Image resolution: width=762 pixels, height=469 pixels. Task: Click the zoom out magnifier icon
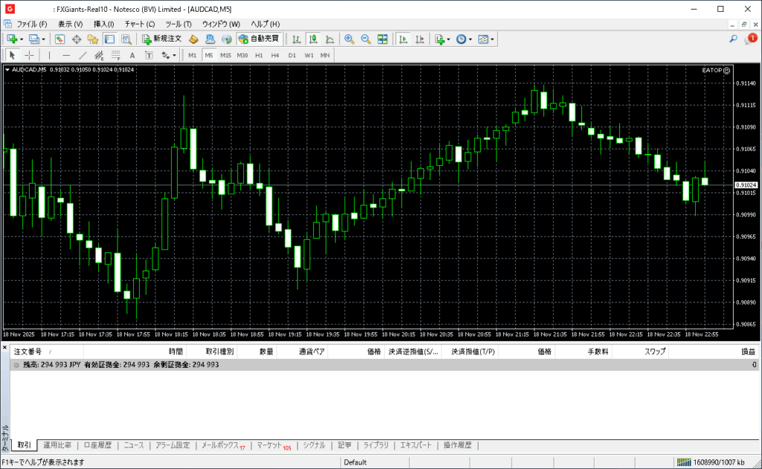pyautogui.click(x=365, y=39)
